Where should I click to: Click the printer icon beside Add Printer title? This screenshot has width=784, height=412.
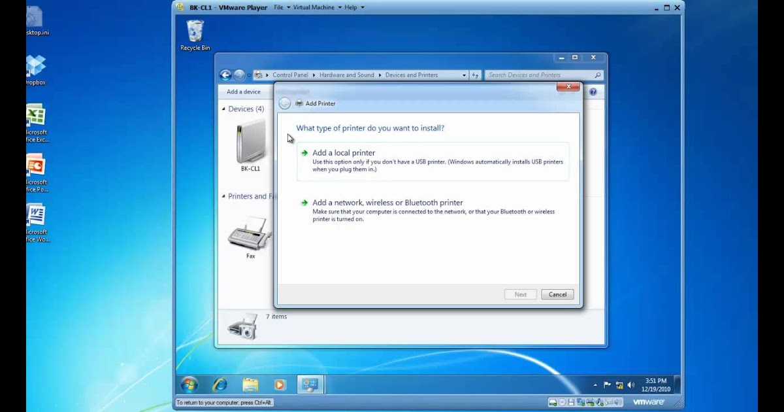click(299, 103)
